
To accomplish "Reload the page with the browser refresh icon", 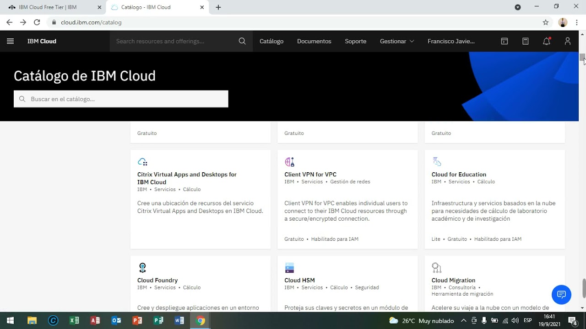I will (x=37, y=22).
